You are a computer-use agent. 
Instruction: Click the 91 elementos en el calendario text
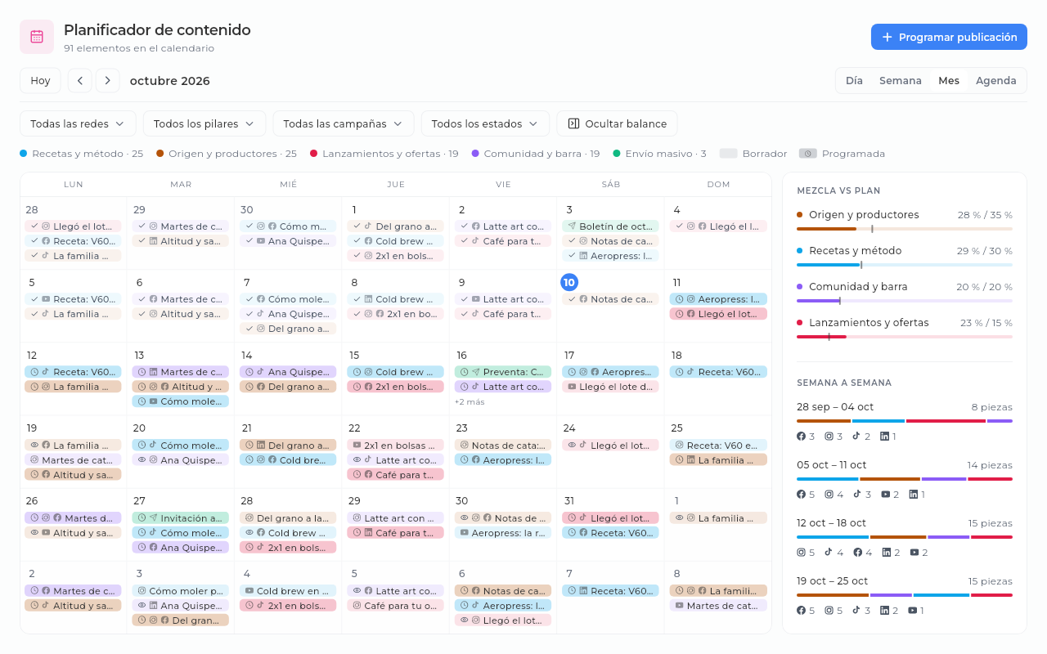pyautogui.click(x=139, y=48)
